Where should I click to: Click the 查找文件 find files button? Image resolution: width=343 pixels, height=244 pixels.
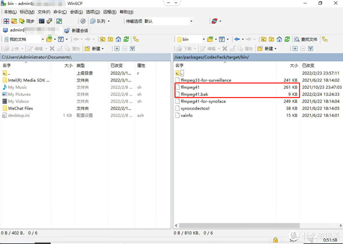tap(305, 39)
